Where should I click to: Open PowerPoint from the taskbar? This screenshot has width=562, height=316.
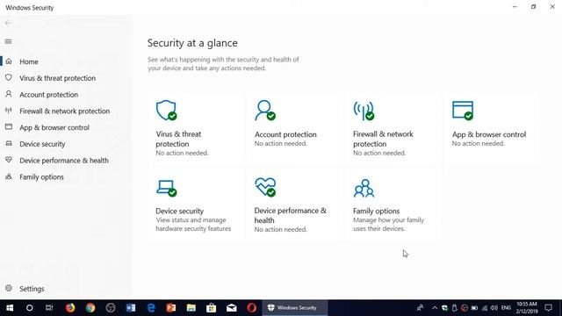[x=171, y=308]
